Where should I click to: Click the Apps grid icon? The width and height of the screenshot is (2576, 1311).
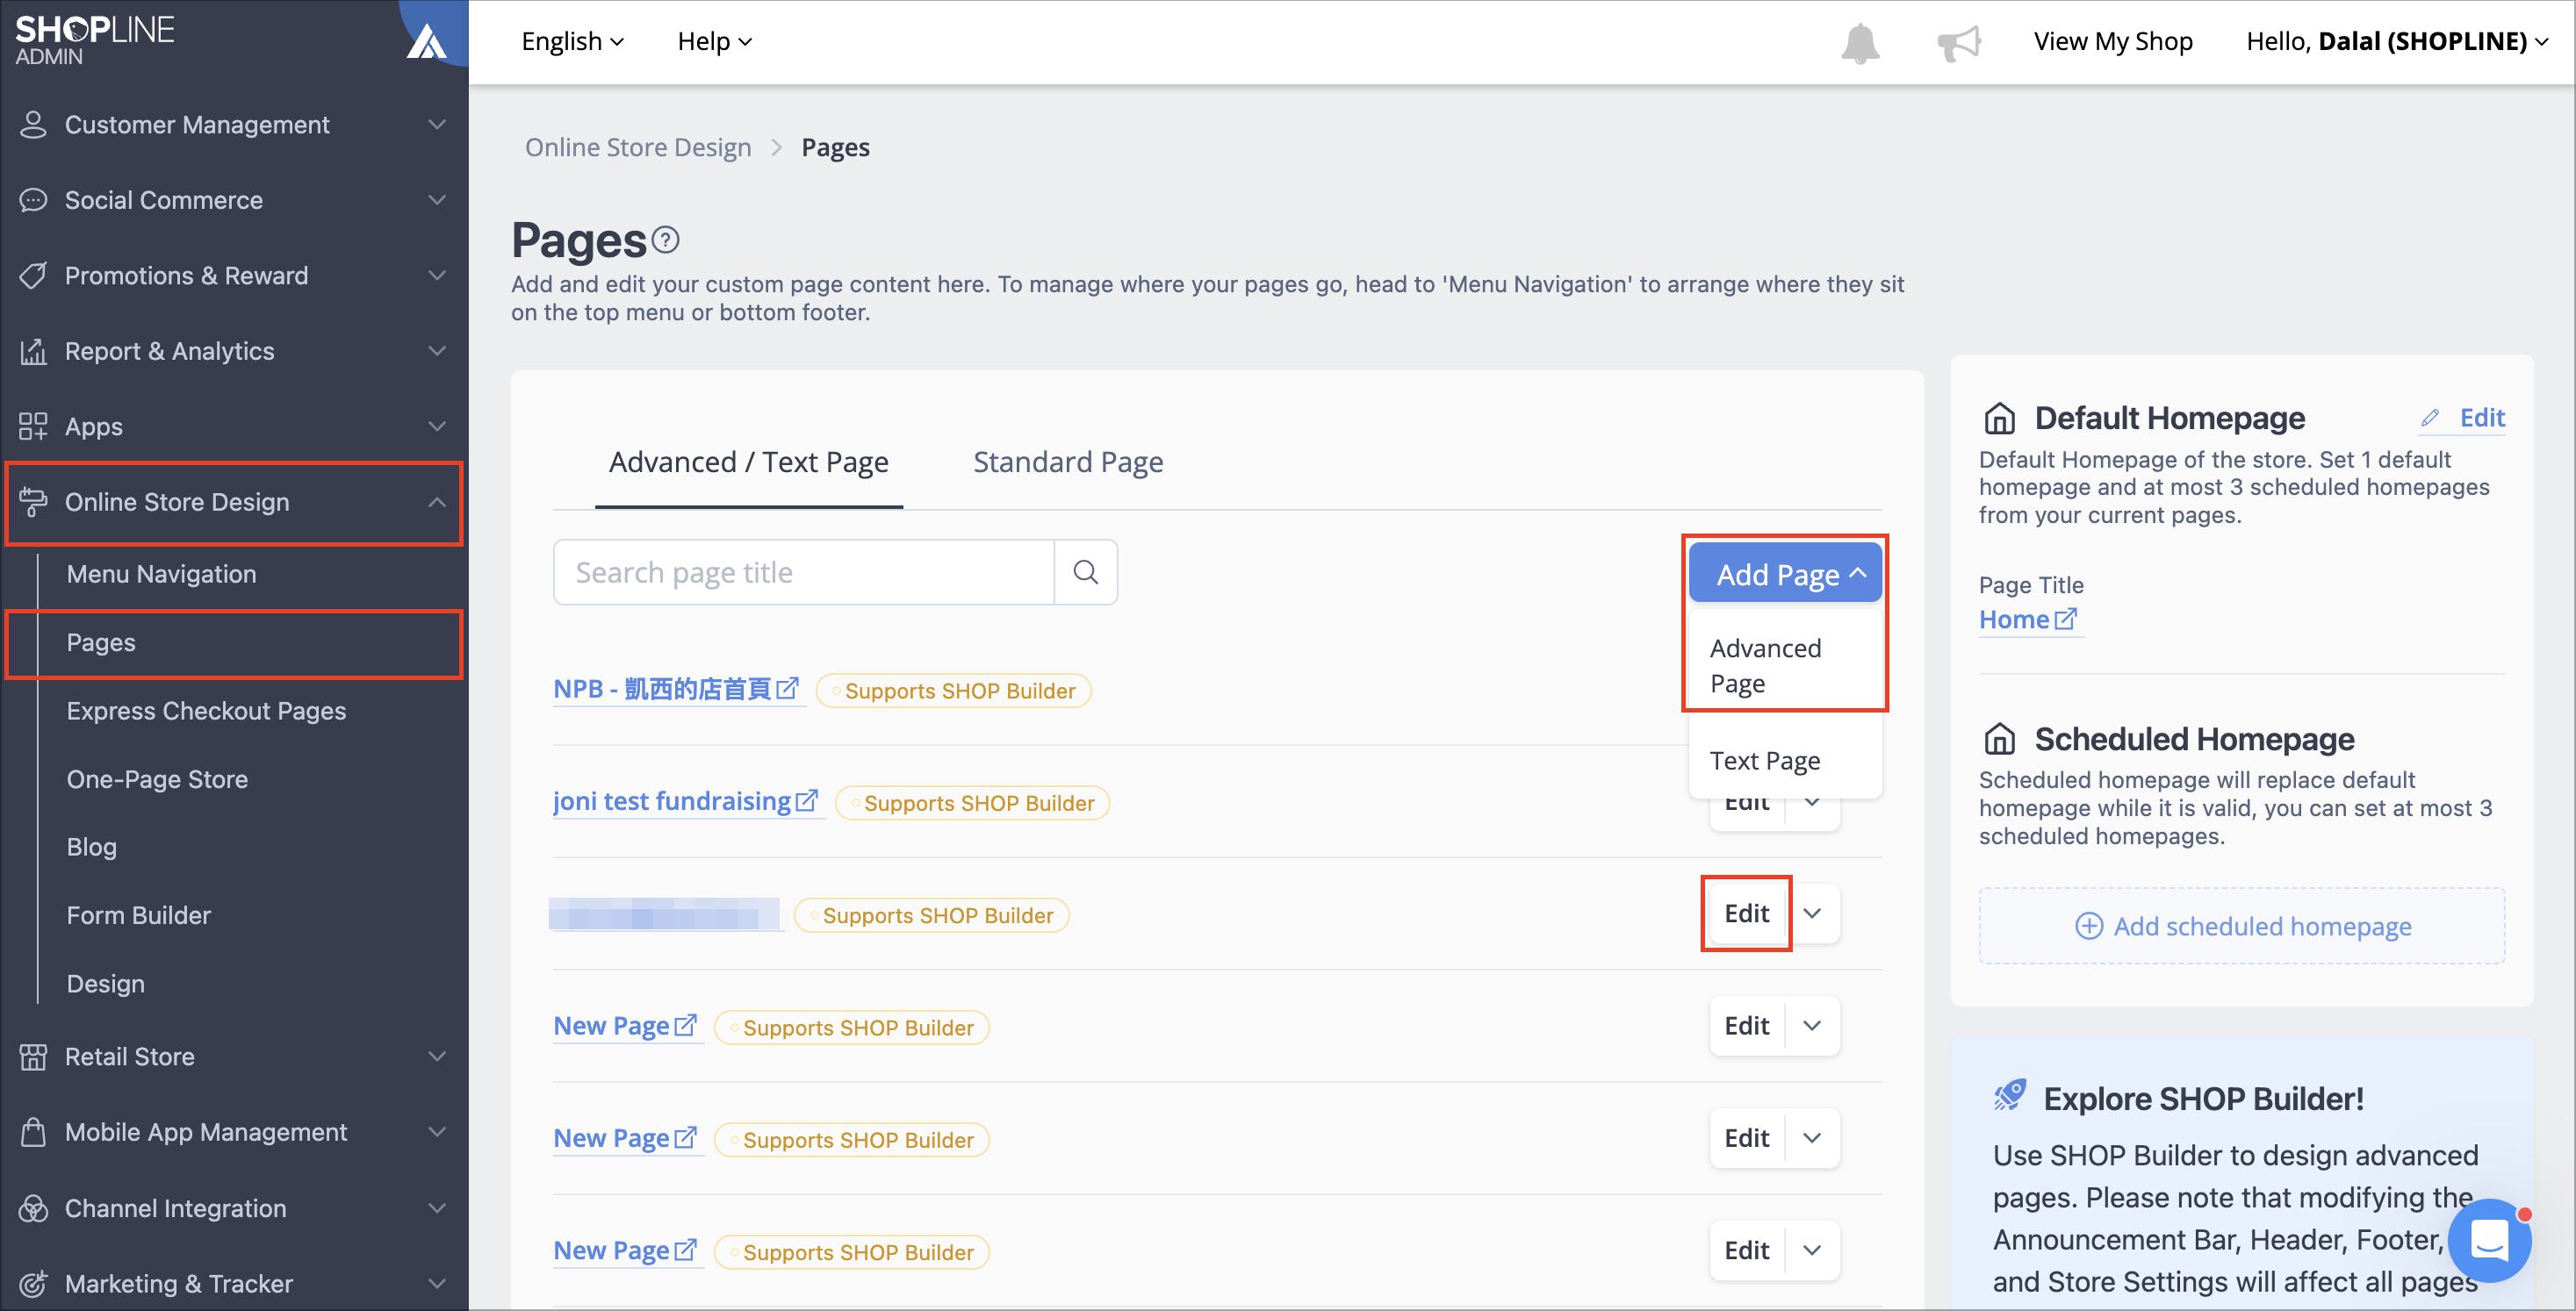[x=33, y=426]
